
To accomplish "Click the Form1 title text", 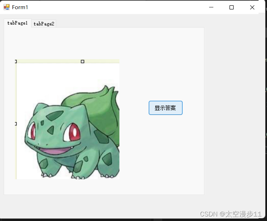I will (20, 7).
